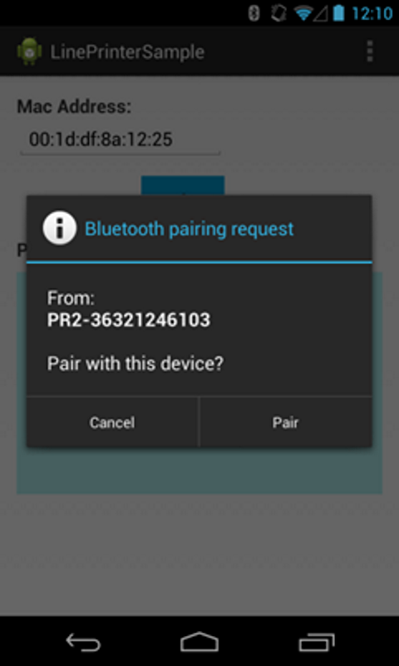Tap the Bluetooth pairing request title
The height and width of the screenshot is (666, 399).
pos(190,229)
